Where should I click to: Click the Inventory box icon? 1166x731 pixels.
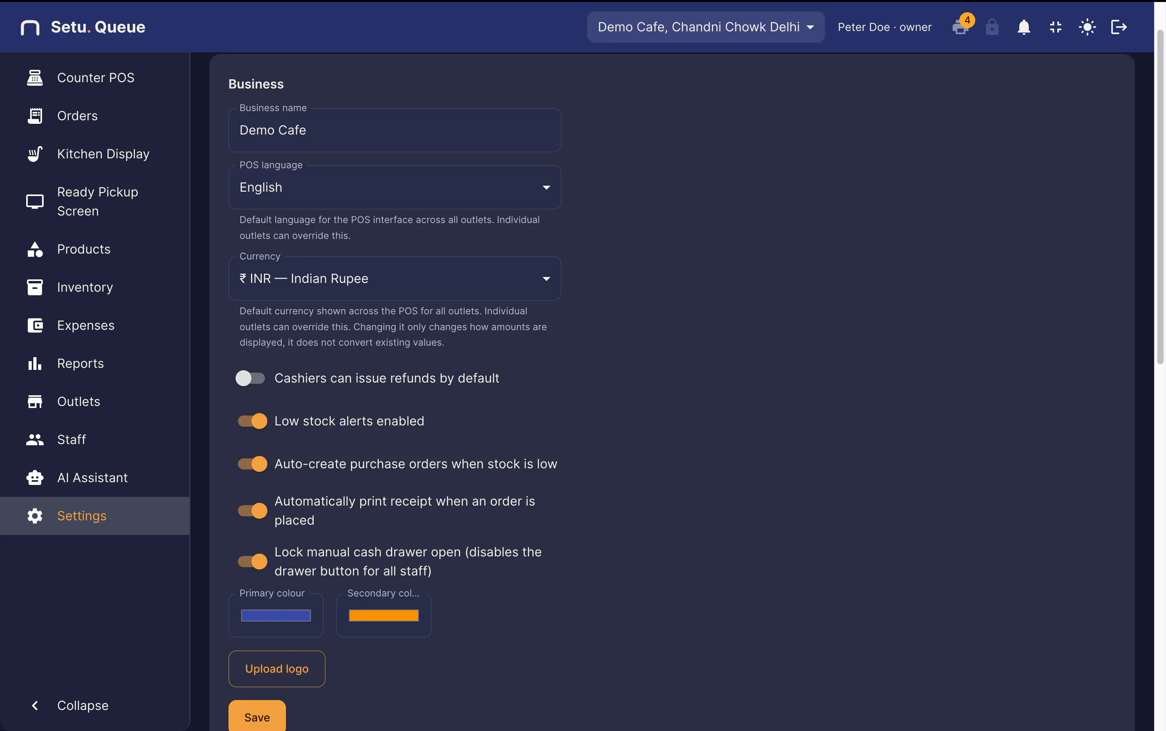tap(35, 287)
